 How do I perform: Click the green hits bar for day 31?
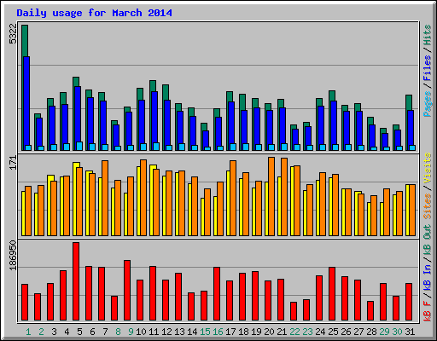tap(409, 102)
